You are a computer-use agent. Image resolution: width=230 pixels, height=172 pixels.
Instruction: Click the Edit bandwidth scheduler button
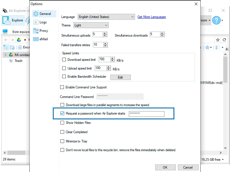point(120,77)
